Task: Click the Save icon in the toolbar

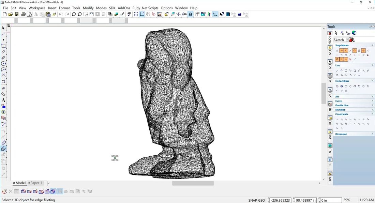Action: (16, 14)
